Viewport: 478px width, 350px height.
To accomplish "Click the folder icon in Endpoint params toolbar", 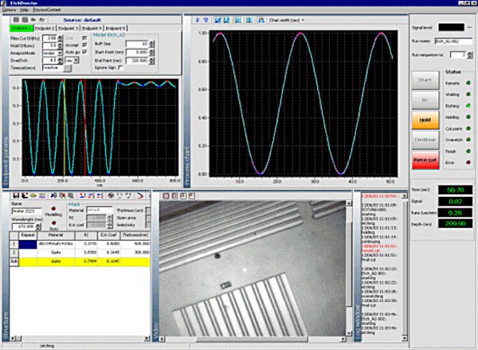I will click(33, 20).
